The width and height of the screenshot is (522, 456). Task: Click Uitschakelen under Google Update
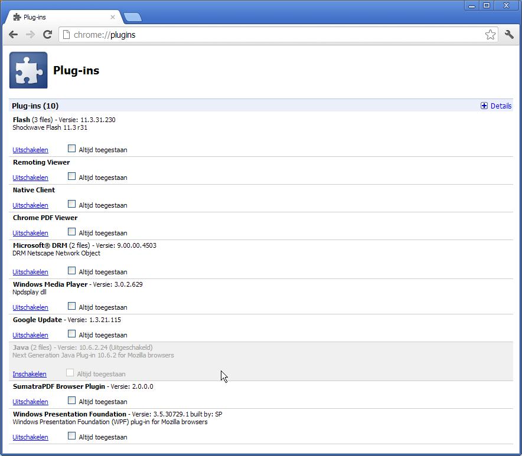[30, 335]
